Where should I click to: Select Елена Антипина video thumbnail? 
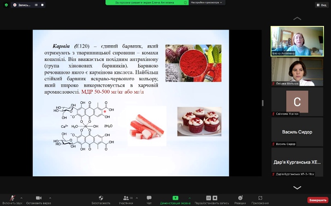297,41
